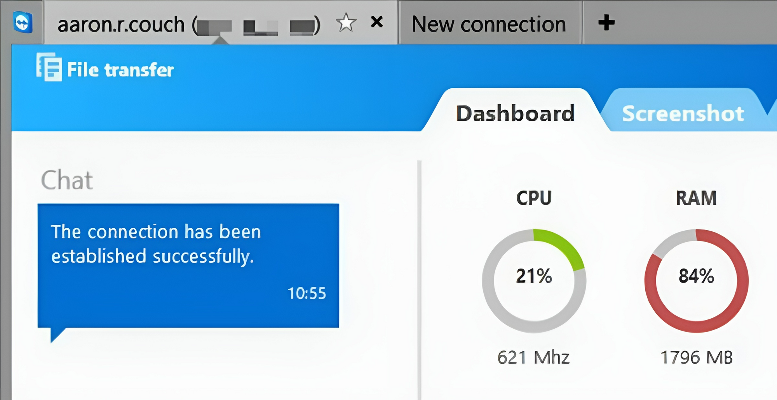The width and height of the screenshot is (777, 400).
Task: Click the TeamViewer logo icon
Action: click(23, 22)
